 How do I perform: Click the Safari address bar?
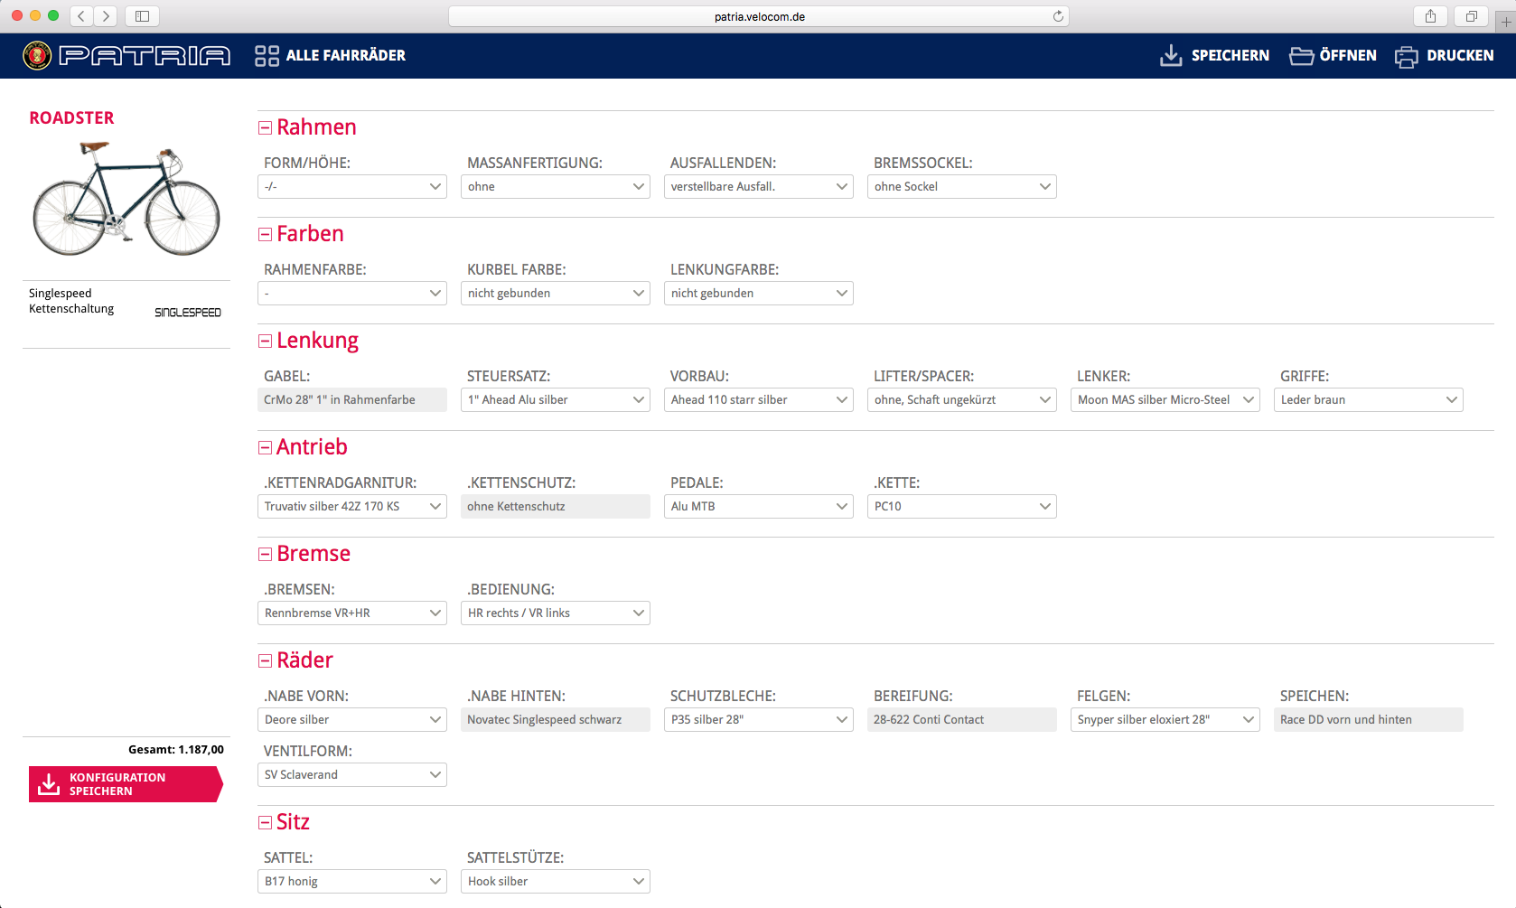coord(759,16)
